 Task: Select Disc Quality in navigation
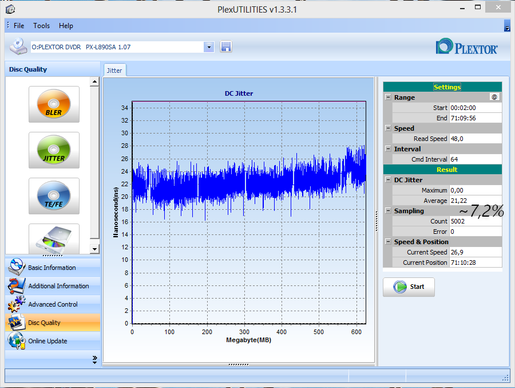(x=53, y=323)
